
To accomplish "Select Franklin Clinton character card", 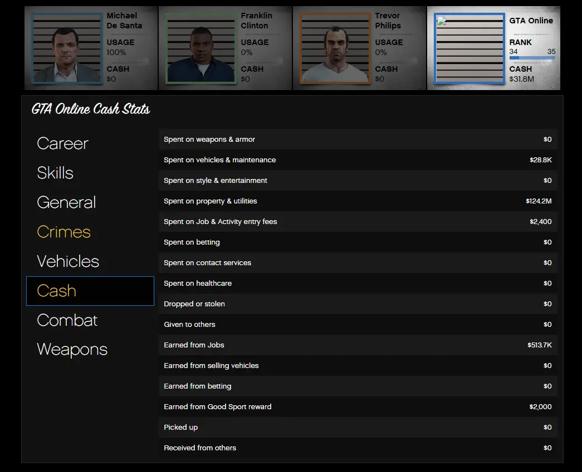I will tap(226, 48).
